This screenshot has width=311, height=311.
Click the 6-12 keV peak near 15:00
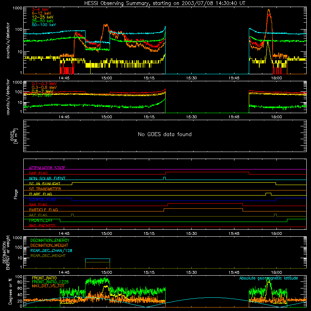point(106,25)
